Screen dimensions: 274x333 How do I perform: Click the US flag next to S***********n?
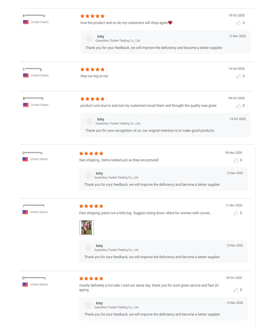(x=25, y=159)
